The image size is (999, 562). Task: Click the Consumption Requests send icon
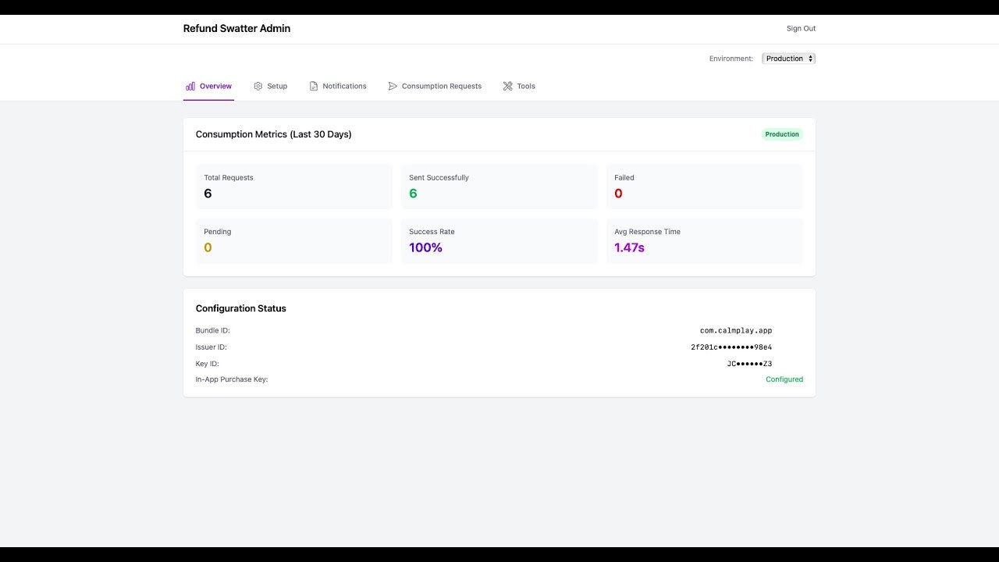[393, 86]
